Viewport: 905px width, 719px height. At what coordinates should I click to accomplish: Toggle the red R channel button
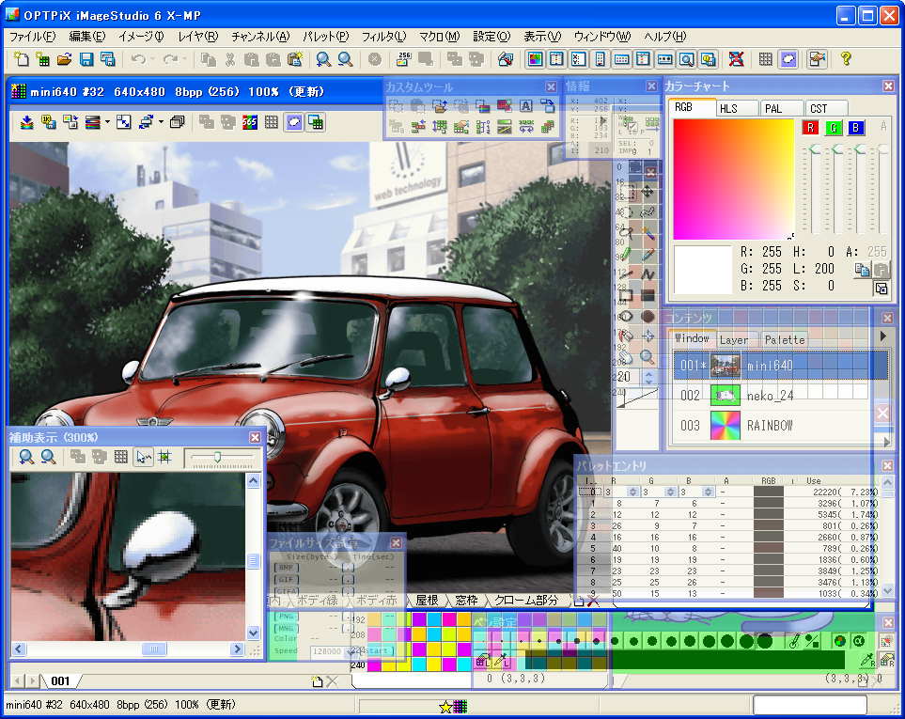(811, 128)
